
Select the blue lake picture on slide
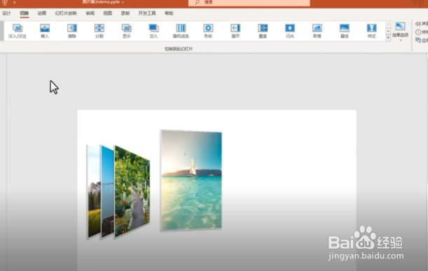point(107,192)
